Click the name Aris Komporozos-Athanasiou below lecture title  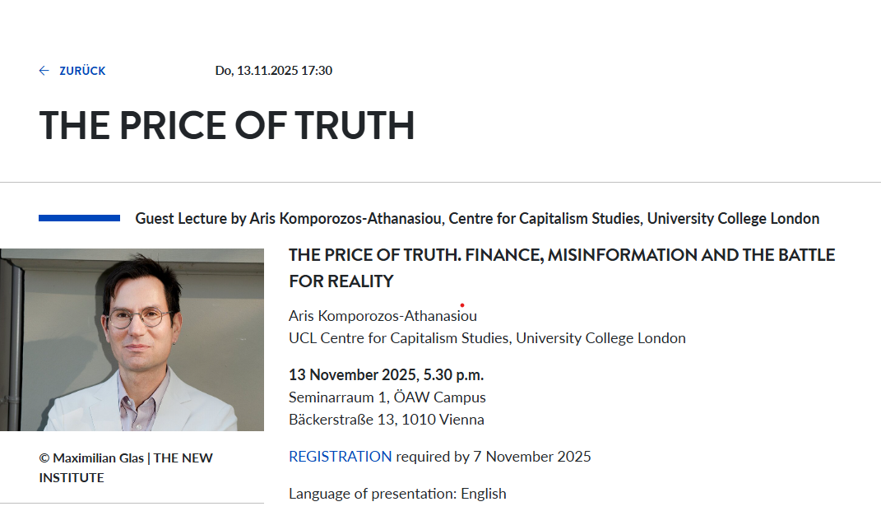tap(383, 316)
